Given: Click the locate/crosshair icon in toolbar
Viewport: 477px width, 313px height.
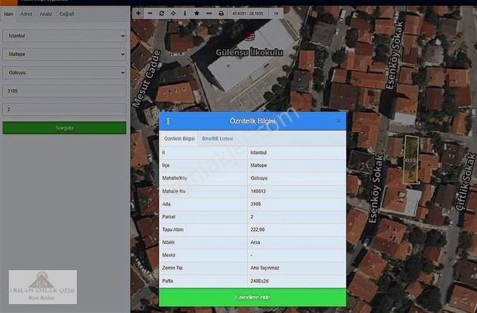Looking at the screenshot, I should (173, 14).
